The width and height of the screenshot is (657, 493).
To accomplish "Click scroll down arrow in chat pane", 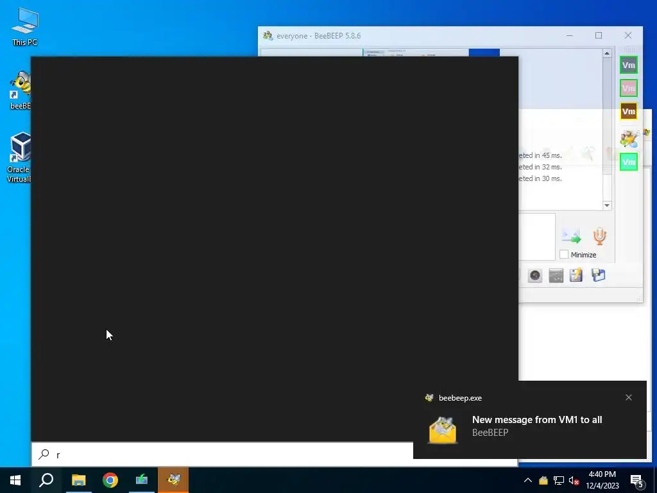I will pos(607,205).
